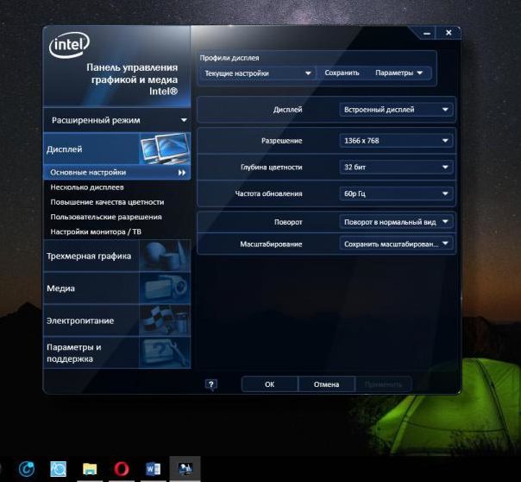Click the Профили дисплея heading text

click(229, 58)
